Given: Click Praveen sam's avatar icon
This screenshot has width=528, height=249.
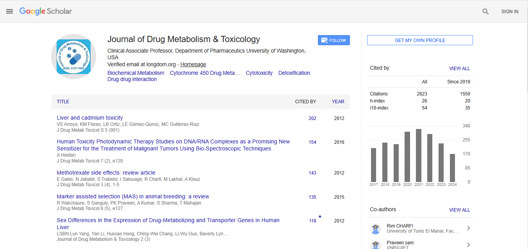Looking at the screenshot, I should point(375,245).
